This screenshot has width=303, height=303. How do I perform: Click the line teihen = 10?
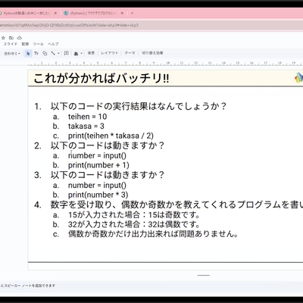tap(87, 117)
